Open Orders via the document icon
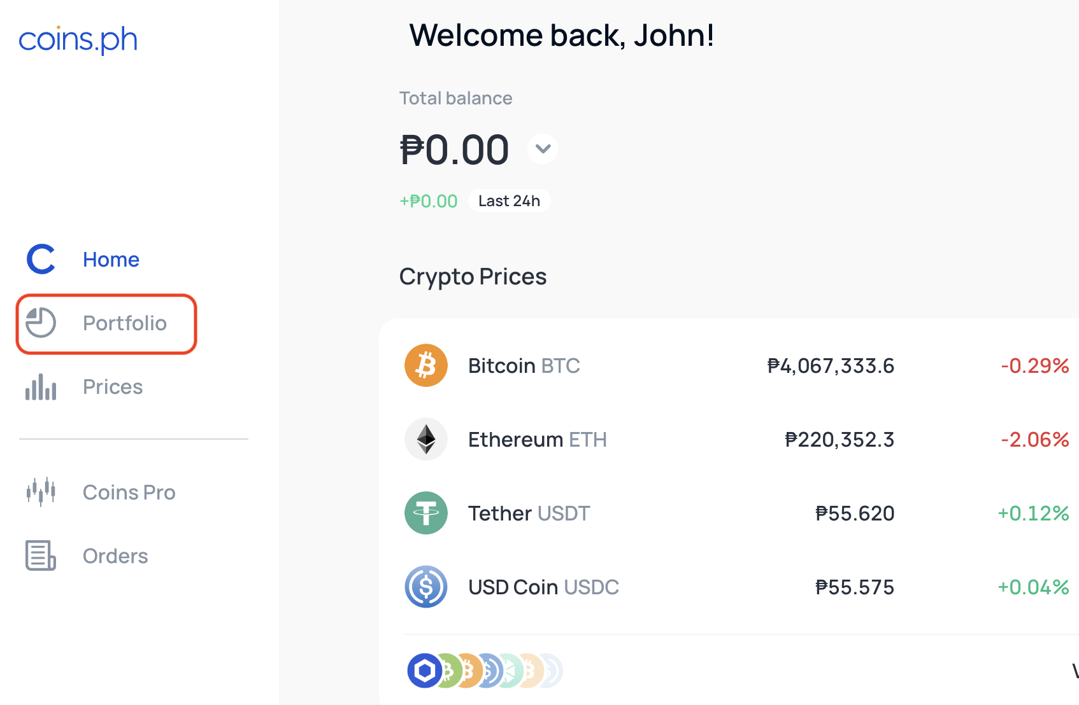 click(x=39, y=555)
